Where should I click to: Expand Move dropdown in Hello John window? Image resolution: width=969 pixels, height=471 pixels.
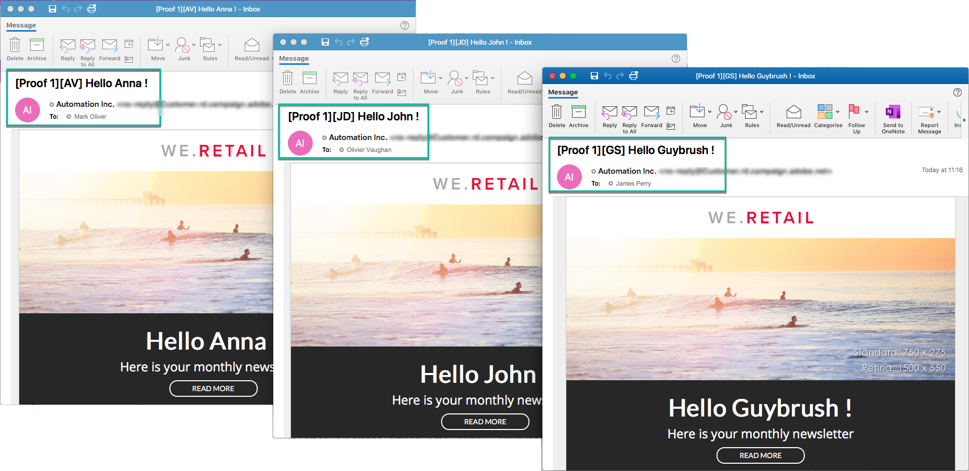coord(441,78)
